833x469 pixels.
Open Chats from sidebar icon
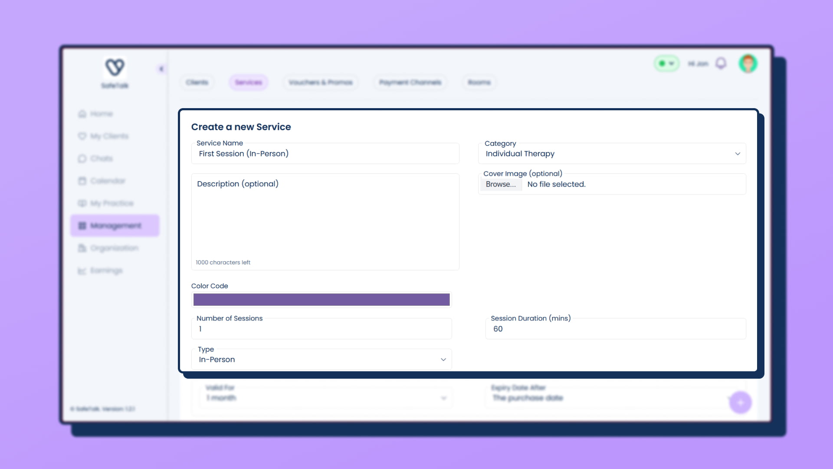82,159
